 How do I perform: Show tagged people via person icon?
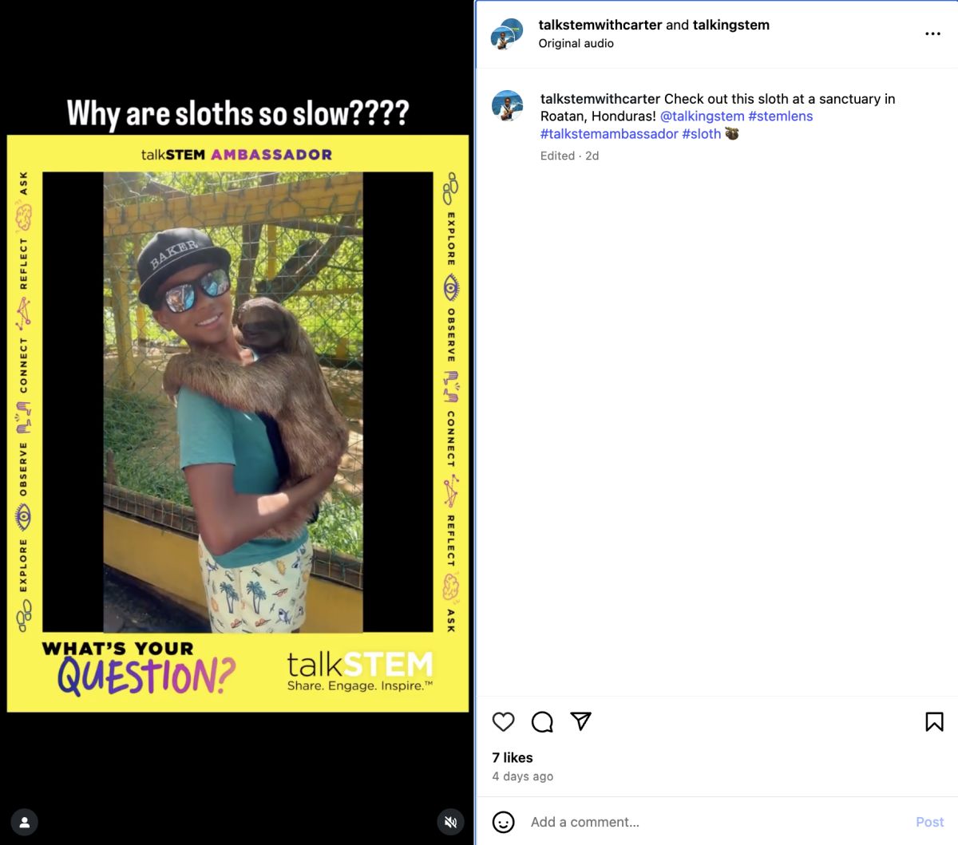click(25, 822)
